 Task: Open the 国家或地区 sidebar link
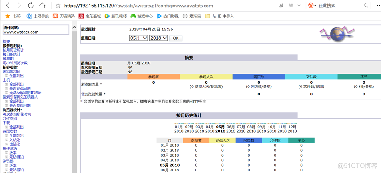(12, 72)
